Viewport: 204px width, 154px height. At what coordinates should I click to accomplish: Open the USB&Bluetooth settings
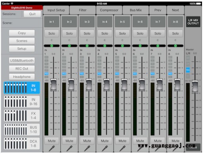tap(22, 60)
